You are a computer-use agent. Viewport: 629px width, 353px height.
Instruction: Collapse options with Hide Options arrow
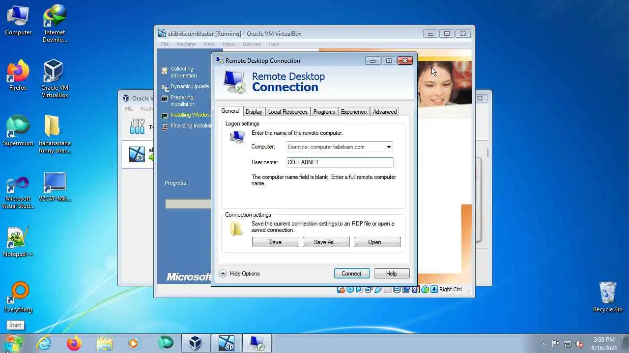point(223,274)
